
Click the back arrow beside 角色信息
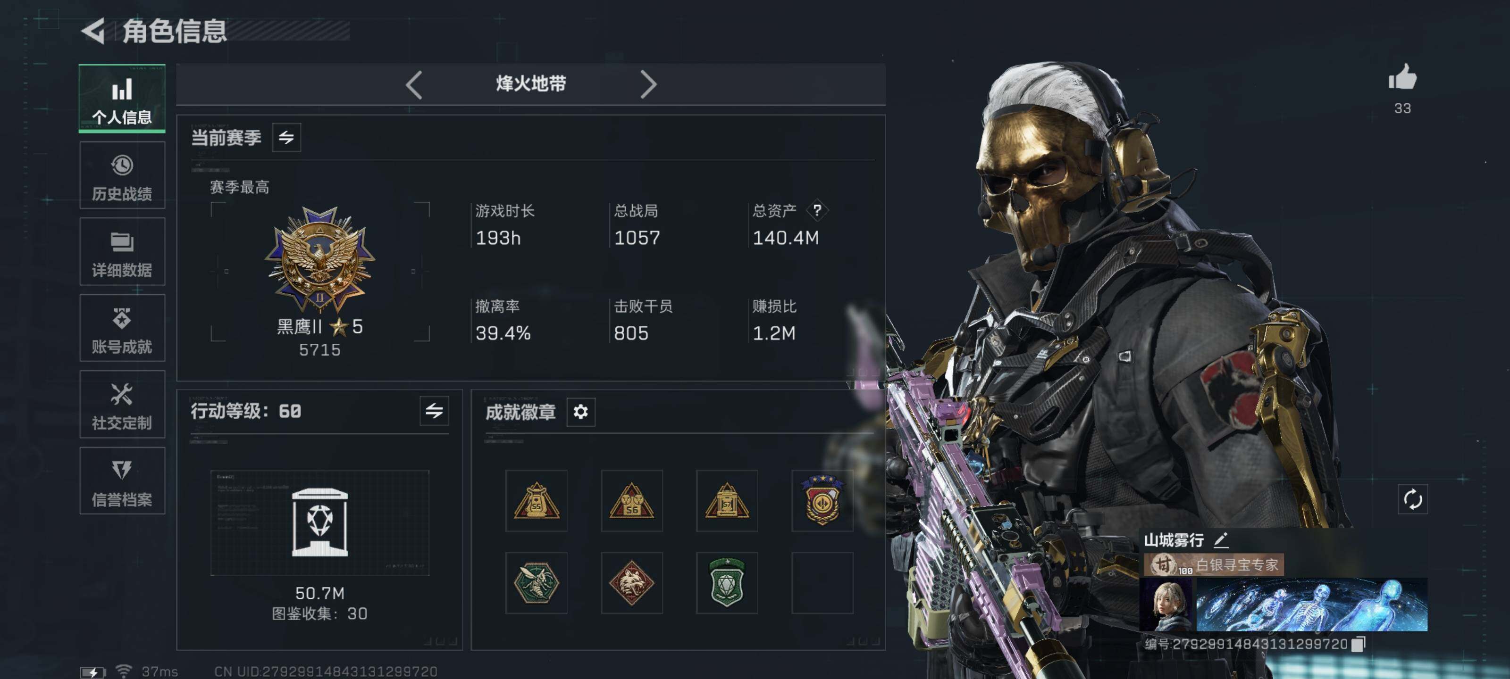[x=93, y=31]
